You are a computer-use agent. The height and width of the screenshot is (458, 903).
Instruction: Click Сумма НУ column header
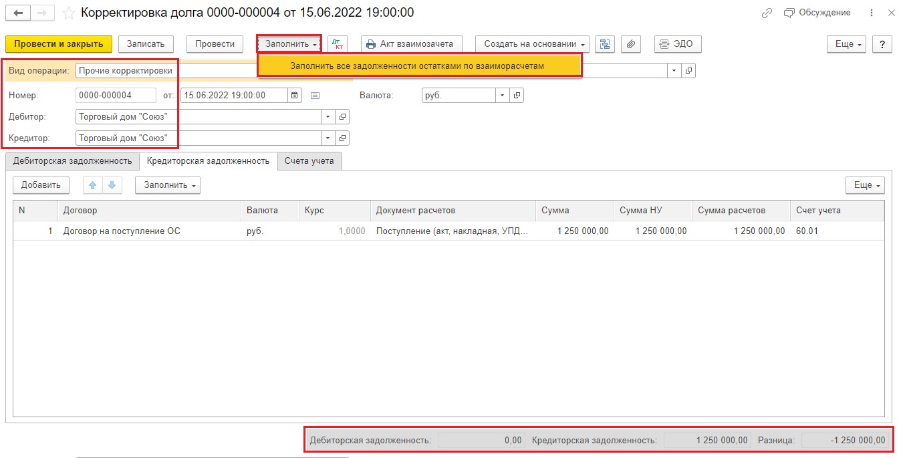tap(653, 211)
